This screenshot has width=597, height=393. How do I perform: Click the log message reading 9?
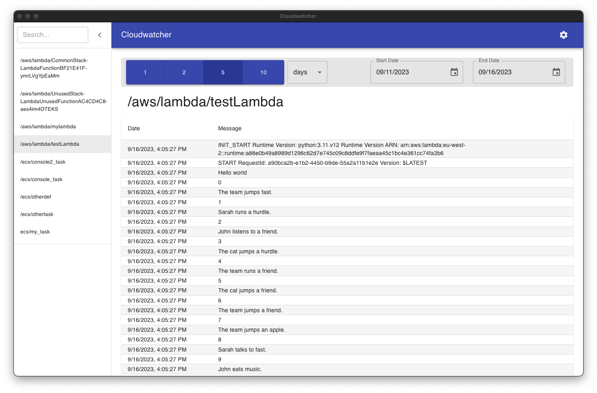tap(220, 359)
